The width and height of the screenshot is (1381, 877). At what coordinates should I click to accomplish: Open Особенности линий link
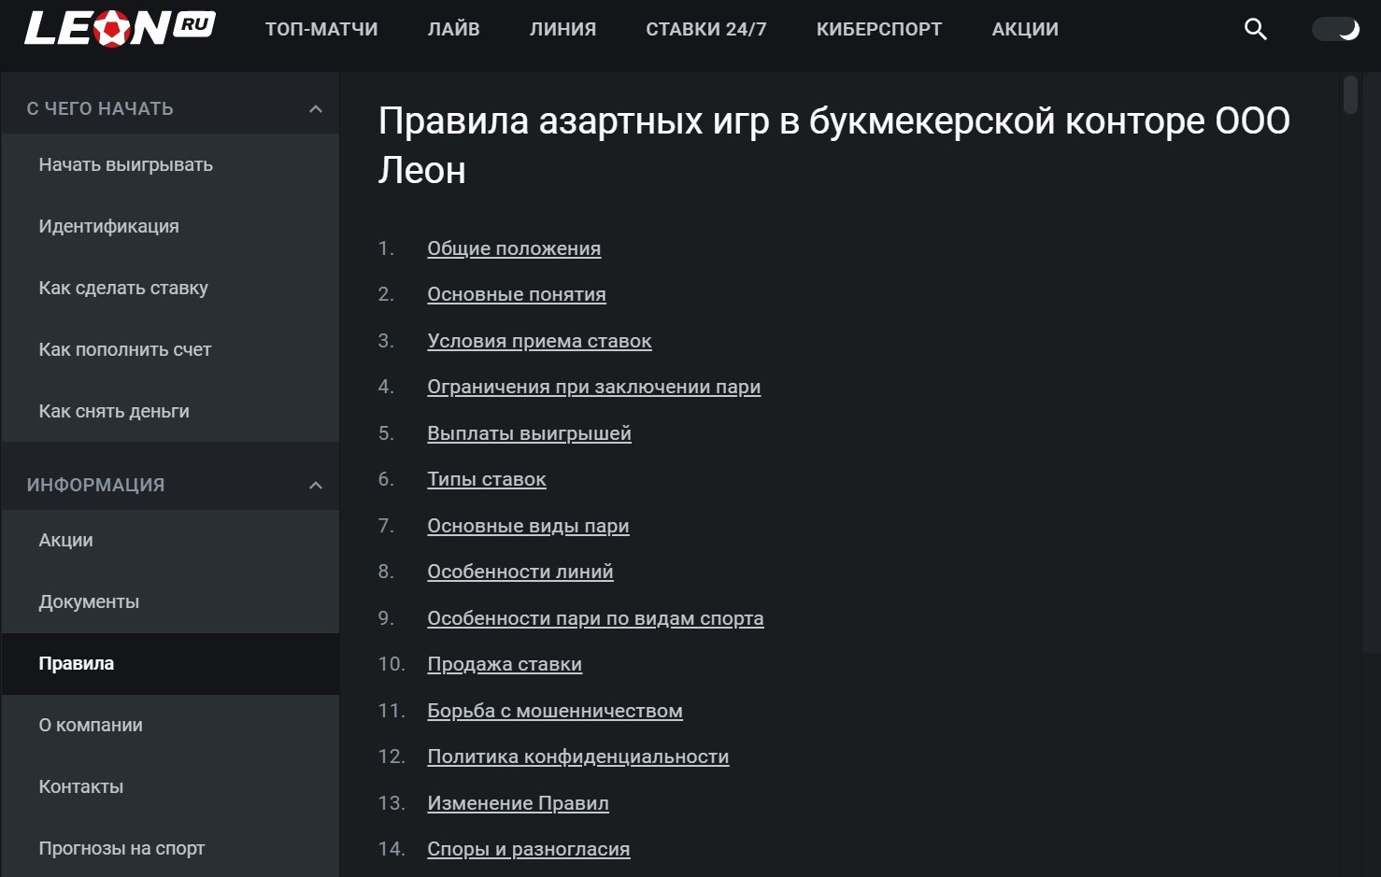(x=520, y=572)
